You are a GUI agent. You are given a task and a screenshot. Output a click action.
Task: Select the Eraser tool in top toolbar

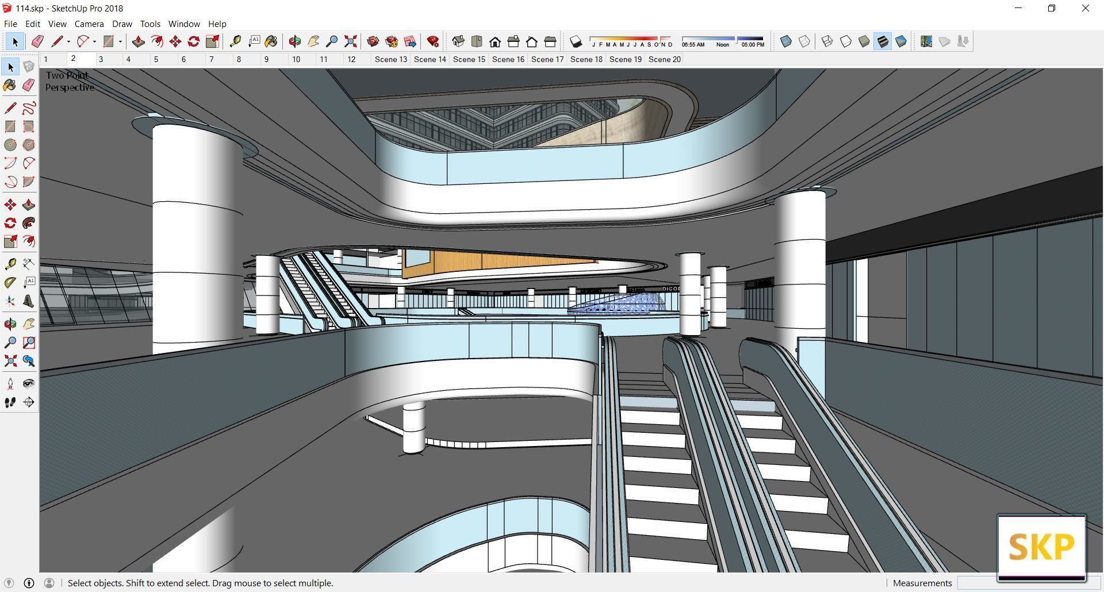pyautogui.click(x=38, y=41)
